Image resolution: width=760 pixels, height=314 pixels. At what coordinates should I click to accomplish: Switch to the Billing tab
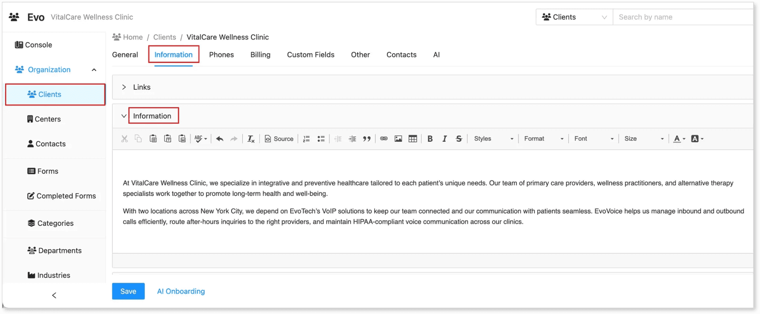tap(260, 55)
